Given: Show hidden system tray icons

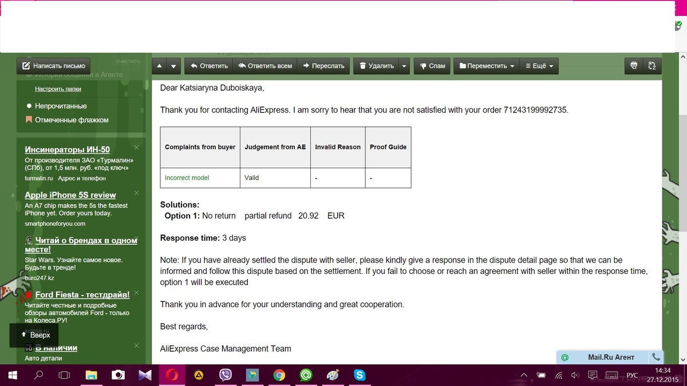Looking at the screenshot, I should 524,375.
